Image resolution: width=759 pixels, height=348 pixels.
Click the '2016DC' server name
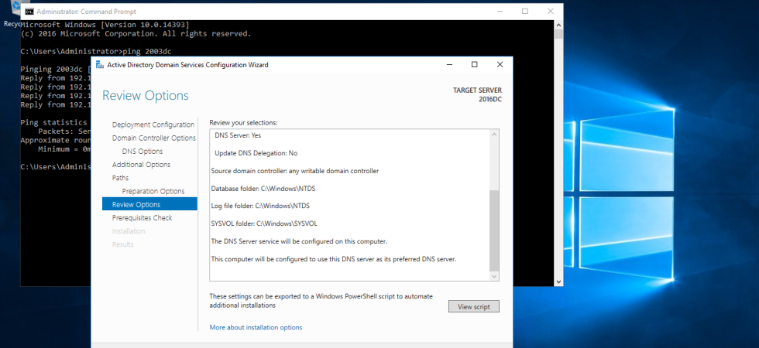(490, 100)
